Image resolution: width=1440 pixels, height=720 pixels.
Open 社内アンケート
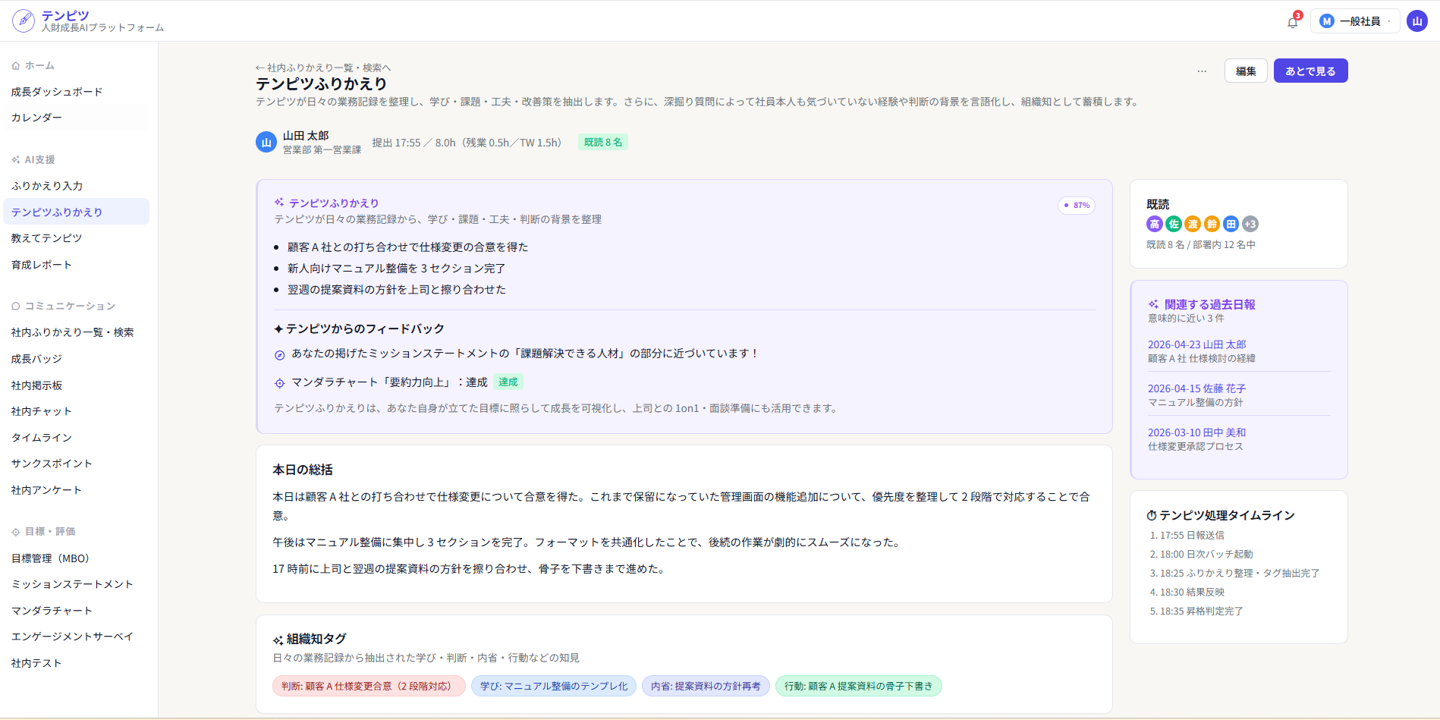click(76, 490)
